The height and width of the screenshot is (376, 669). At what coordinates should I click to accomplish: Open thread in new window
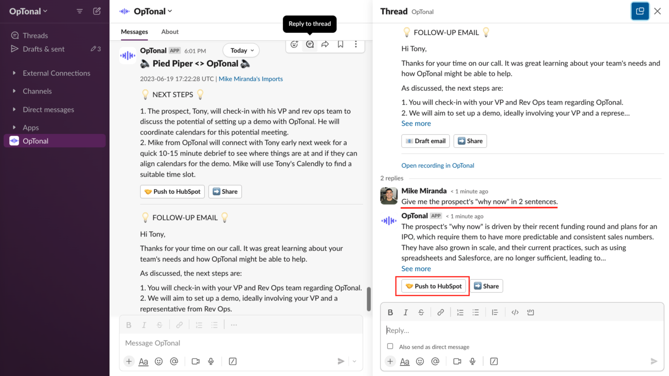pyautogui.click(x=640, y=11)
